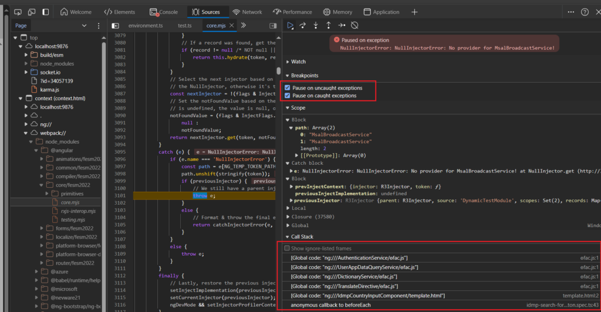Image resolution: width=601 pixels, height=312 pixels.
Task: Step out of current function
Action: 329,25
